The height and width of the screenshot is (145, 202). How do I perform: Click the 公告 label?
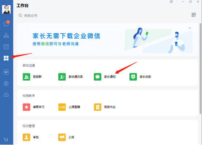(x=71, y=137)
